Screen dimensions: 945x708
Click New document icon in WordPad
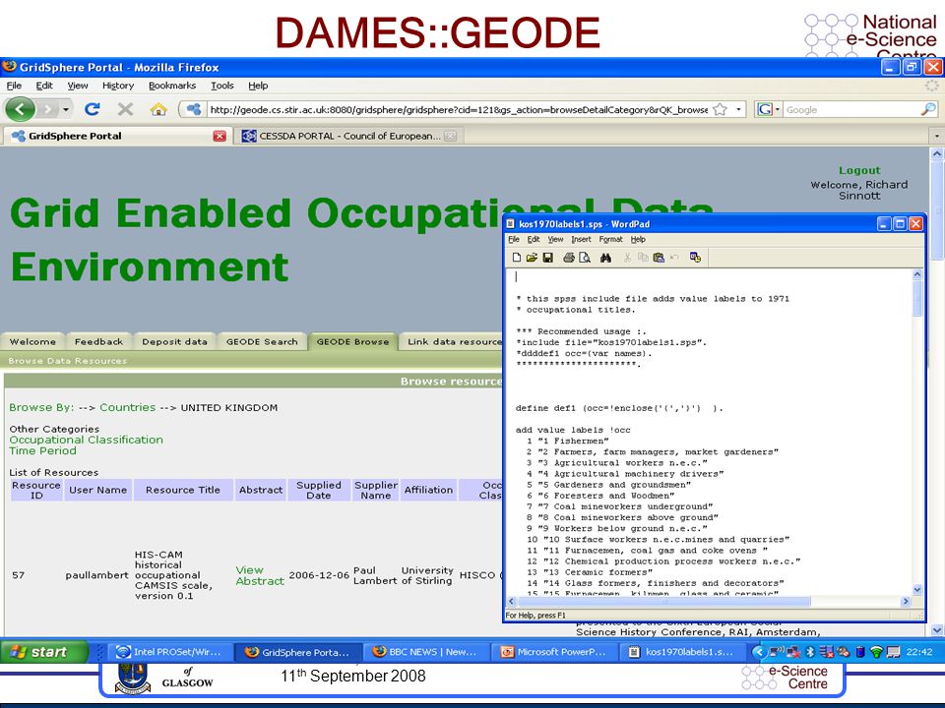517,258
